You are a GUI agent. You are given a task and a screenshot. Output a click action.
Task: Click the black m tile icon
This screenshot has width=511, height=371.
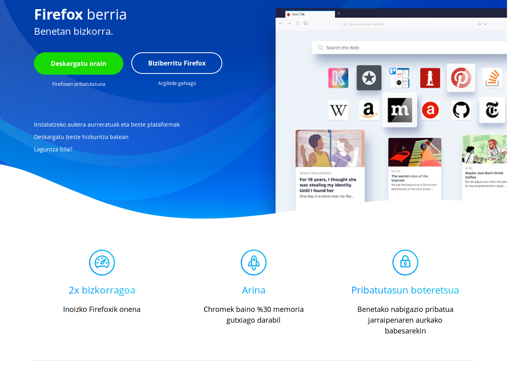[400, 110]
